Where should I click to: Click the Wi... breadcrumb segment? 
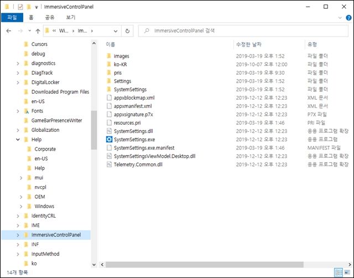click(x=64, y=31)
